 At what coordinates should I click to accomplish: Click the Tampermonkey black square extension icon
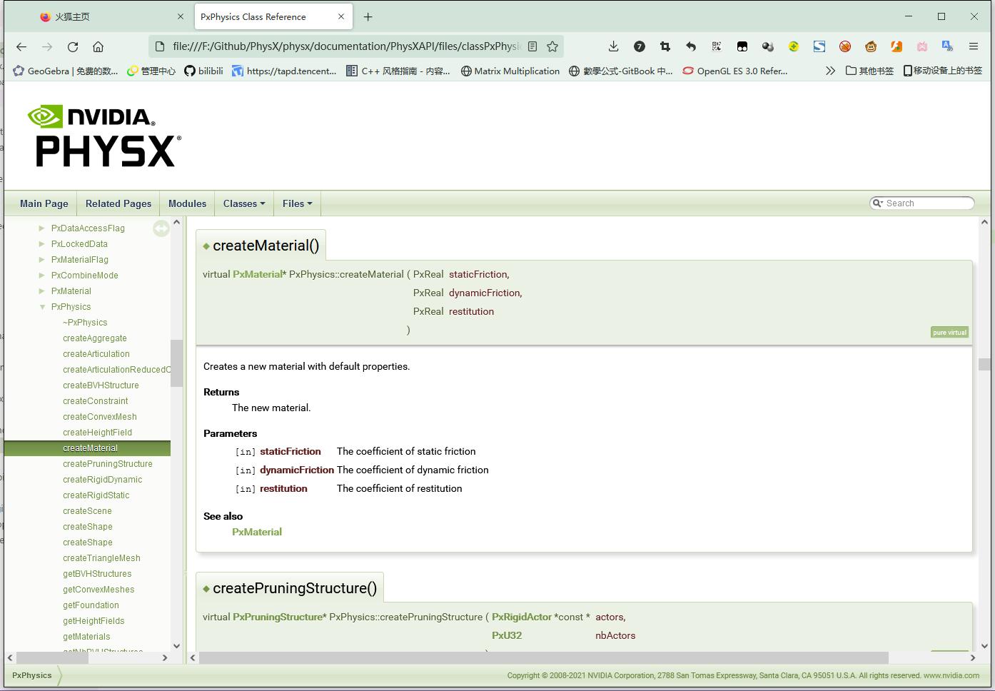[x=742, y=46]
